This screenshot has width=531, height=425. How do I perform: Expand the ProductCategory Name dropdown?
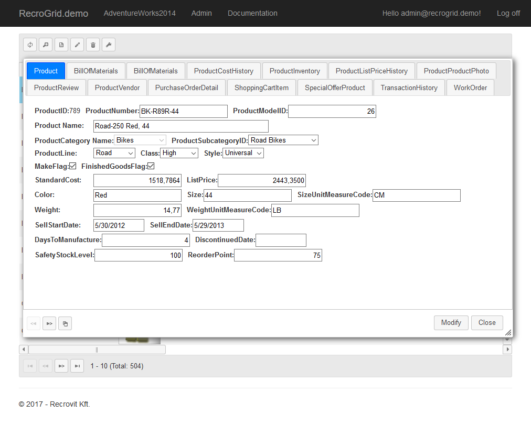(x=140, y=140)
